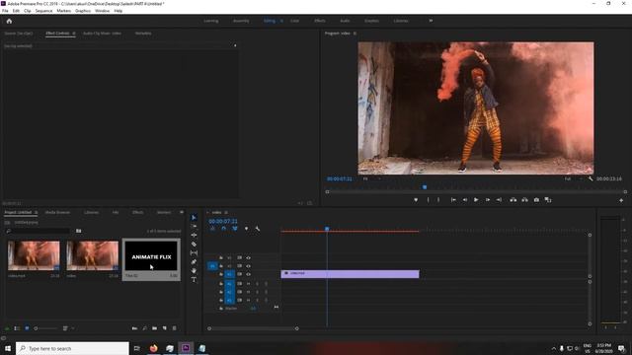
Task: Open Program monitor Fit zoom dropdown
Action: click(x=371, y=178)
